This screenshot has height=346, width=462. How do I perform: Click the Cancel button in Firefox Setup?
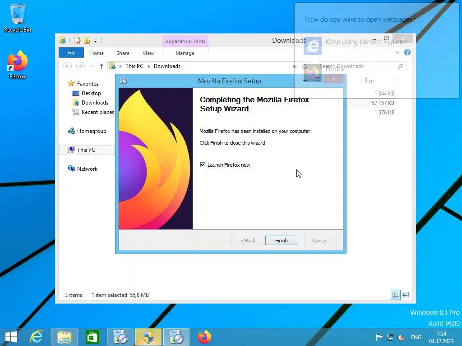coord(320,241)
